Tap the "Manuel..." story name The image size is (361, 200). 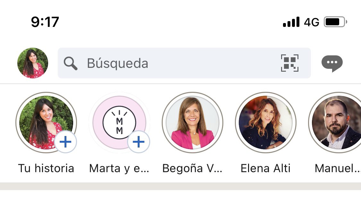[x=337, y=168]
